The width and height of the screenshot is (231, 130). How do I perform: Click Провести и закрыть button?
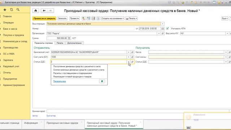click(x=44, y=18)
